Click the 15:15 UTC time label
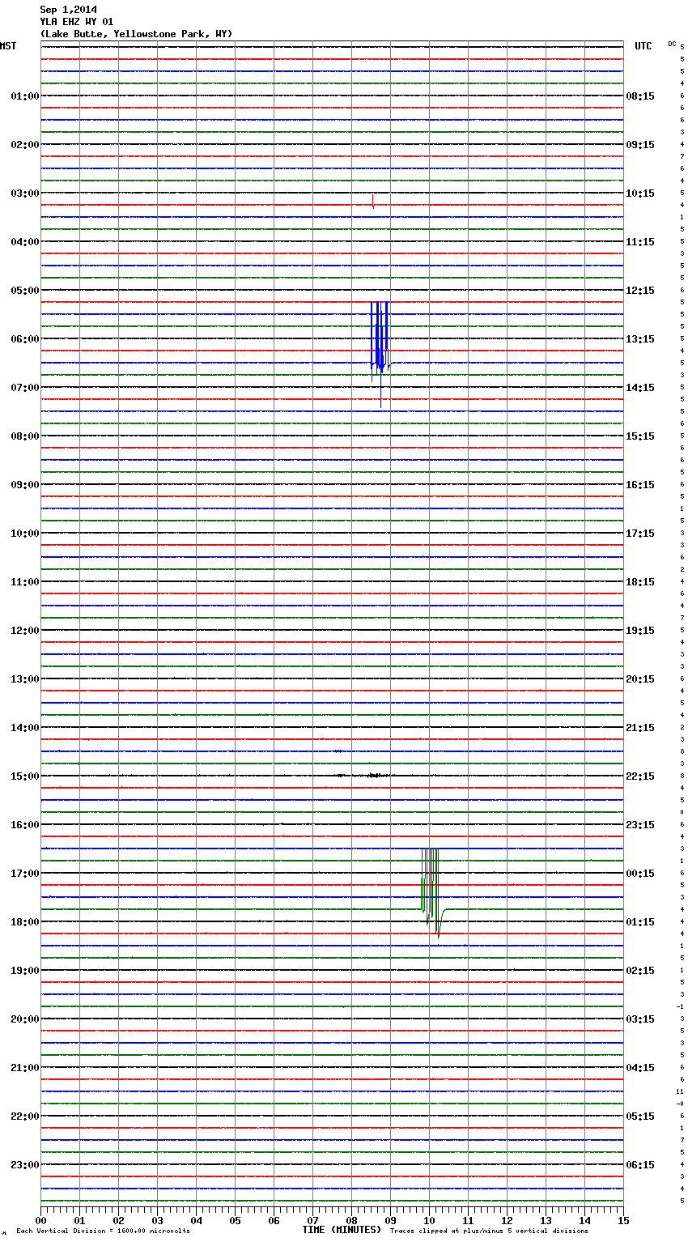Screen dimensions: 688x1242 (640, 436)
